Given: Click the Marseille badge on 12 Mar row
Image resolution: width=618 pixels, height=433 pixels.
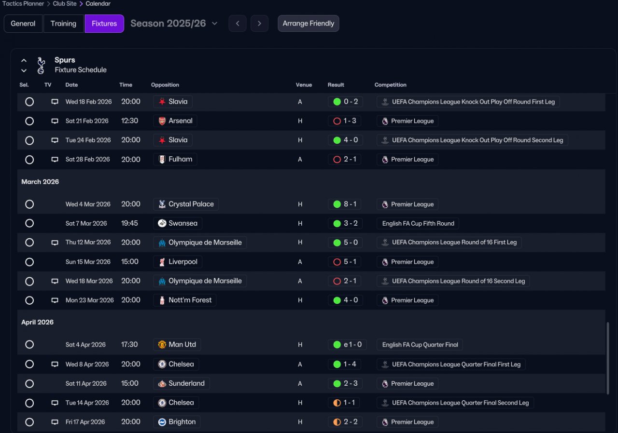Looking at the screenshot, I should [x=162, y=243].
